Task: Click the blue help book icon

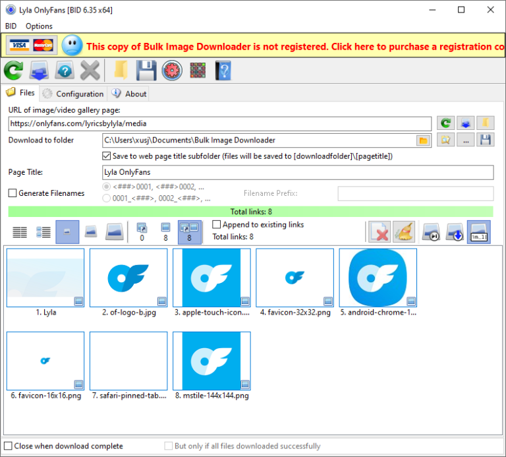Action: pyautogui.click(x=223, y=71)
